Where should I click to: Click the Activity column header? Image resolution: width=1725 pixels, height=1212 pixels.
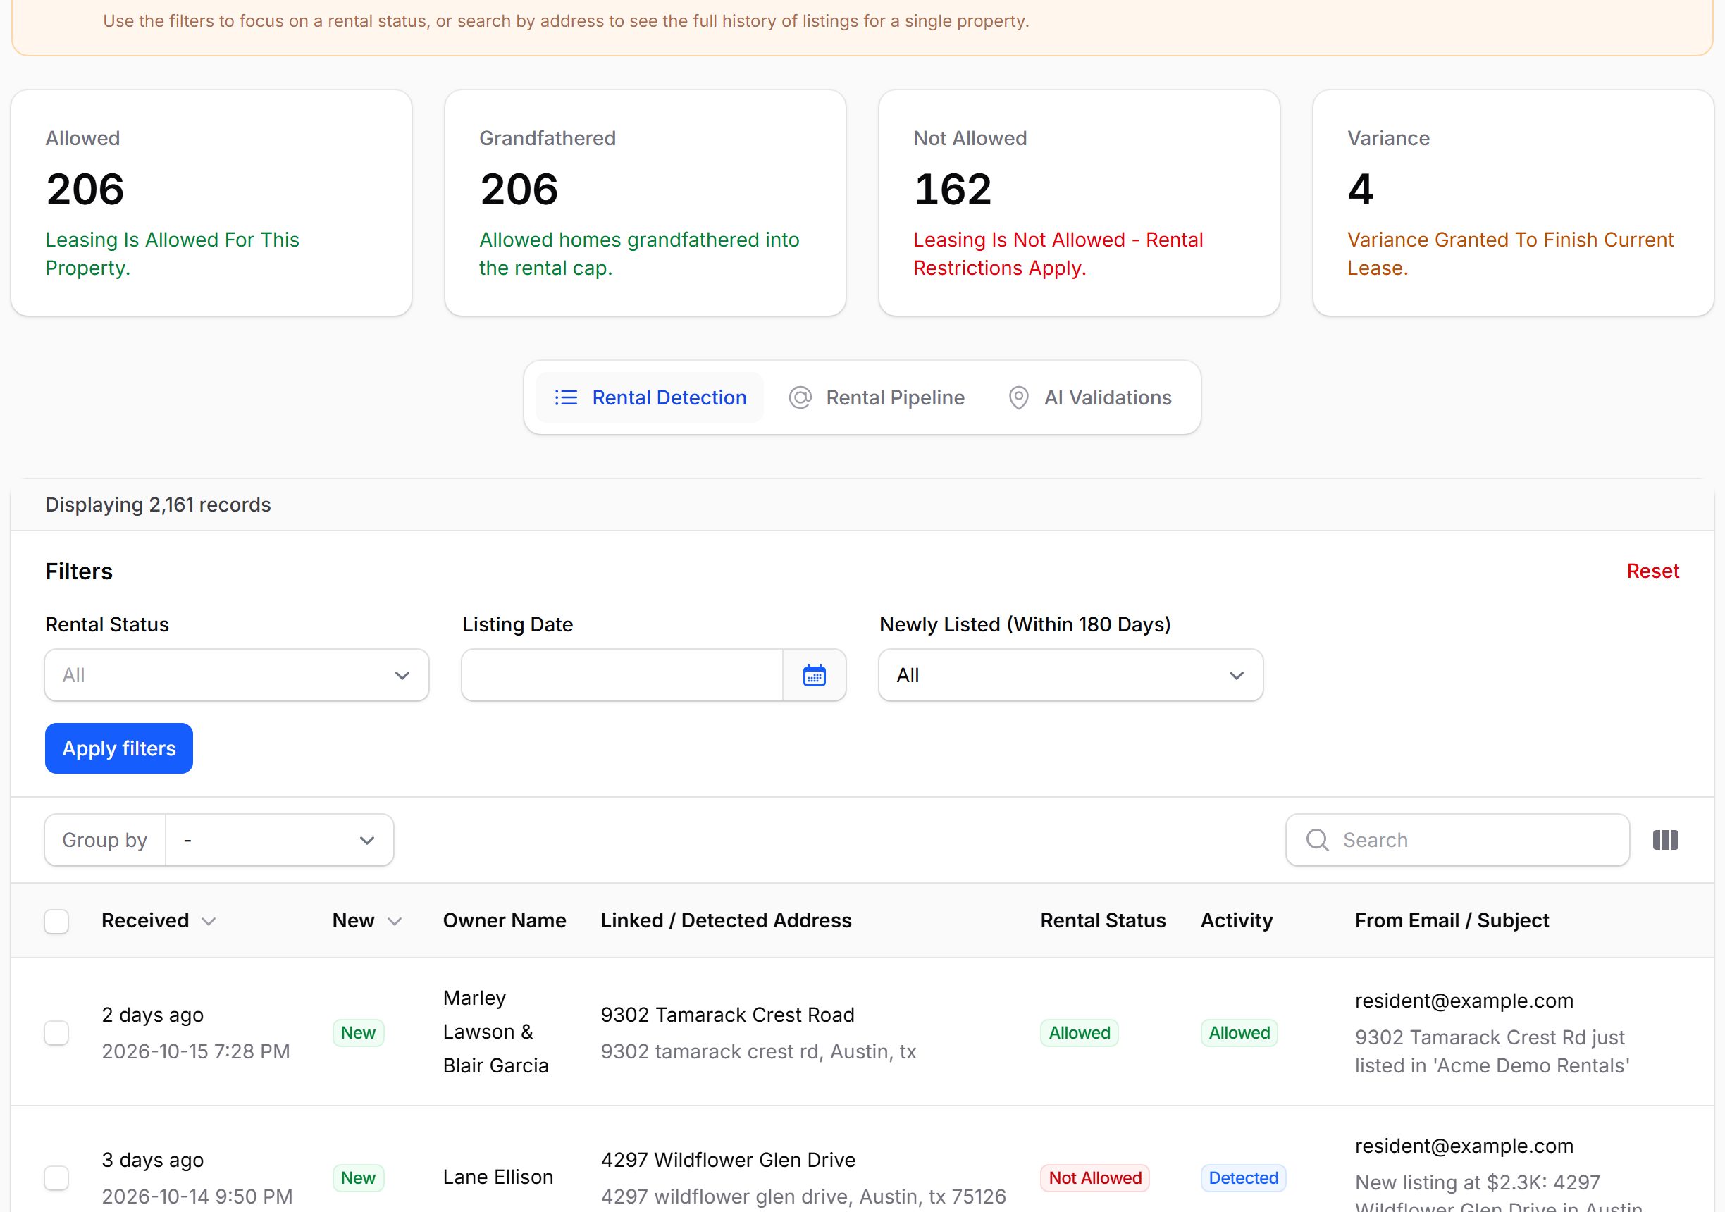pos(1237,921)
